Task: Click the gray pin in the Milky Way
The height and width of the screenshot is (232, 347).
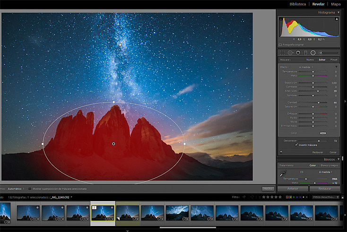Action: coord(121,45)
